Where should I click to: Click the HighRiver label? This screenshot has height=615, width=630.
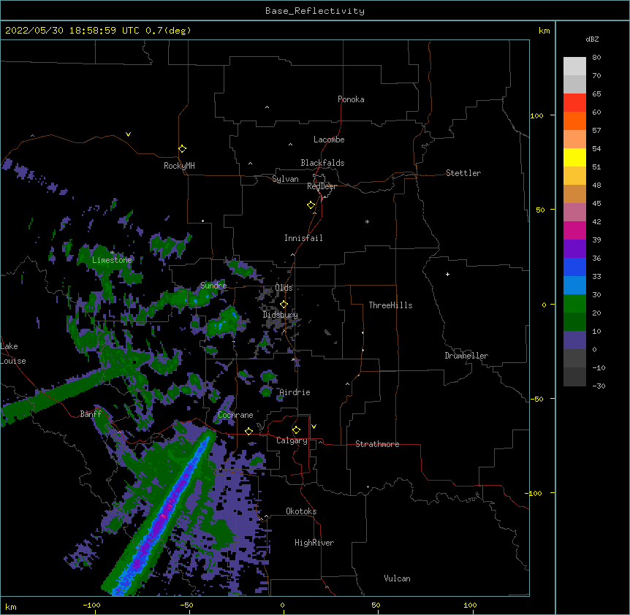(314, 543)
